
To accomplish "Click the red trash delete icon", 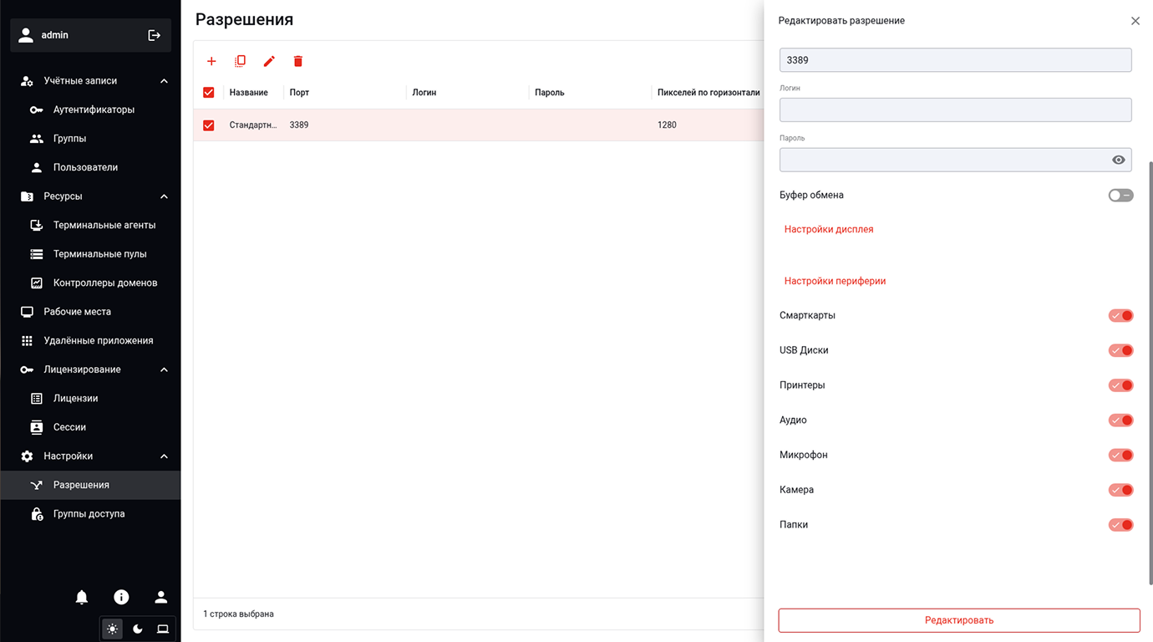I will (298, 61).
